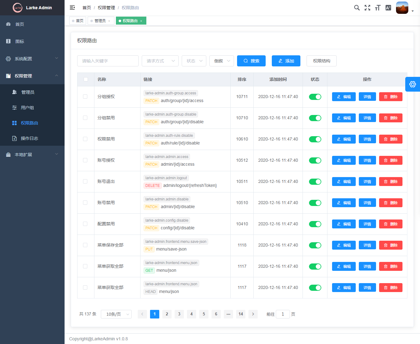
Task: Go to the next page arrow in pagination
Action: [253, 314]
